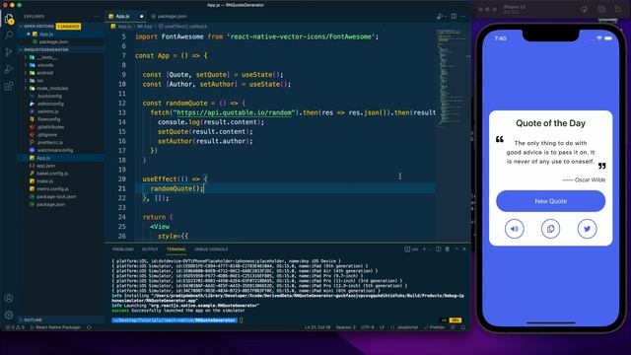Tap the copy icon in the quote app

pyautogui.click(x=550, y=229)
